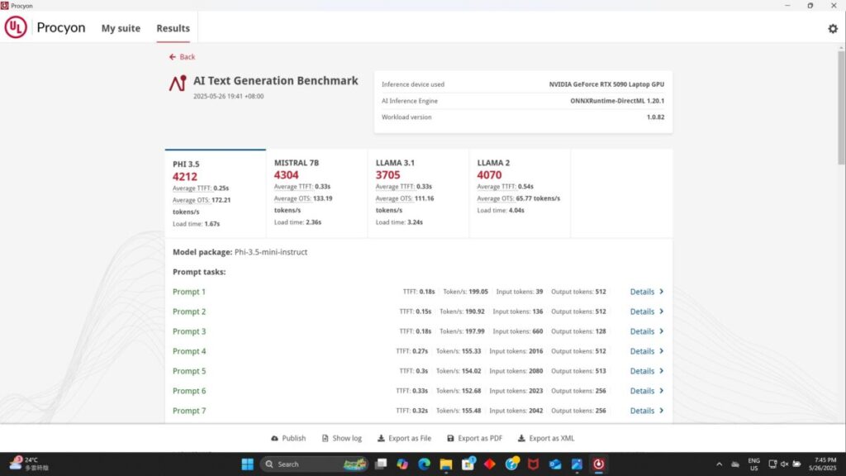The width and height of the screenshot is (846, 476).
Task: Expand Prompt 4 details chevron
Action: coord(662,351)
